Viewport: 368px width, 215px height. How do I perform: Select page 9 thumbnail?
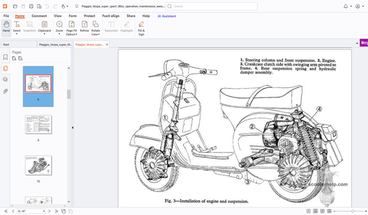pos(38,125)
